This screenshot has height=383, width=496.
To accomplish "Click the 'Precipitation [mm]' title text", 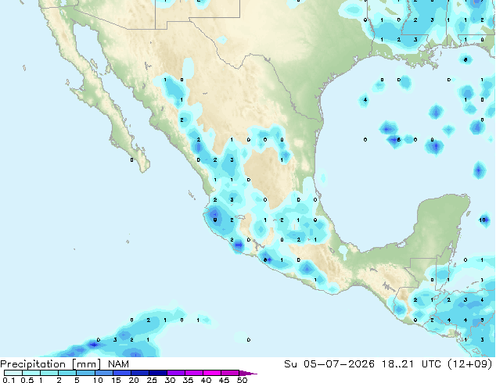I will 51,364.
